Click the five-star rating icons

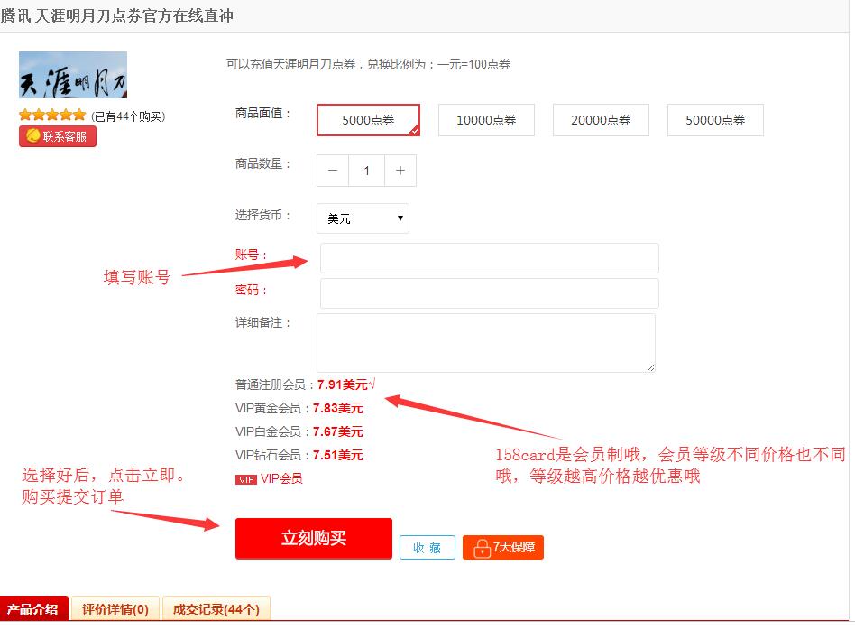52,115
